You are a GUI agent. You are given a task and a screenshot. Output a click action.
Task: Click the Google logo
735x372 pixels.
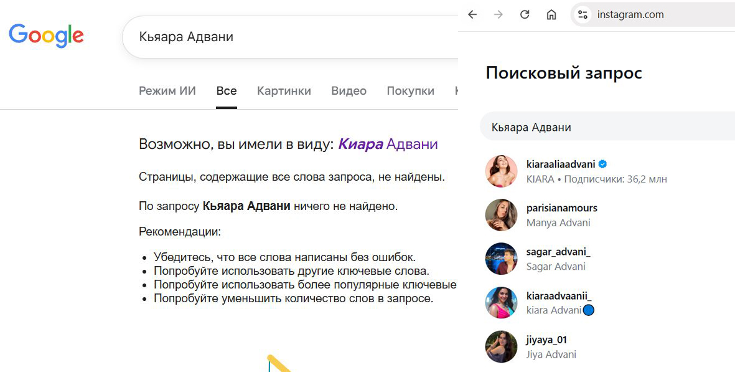47,36
